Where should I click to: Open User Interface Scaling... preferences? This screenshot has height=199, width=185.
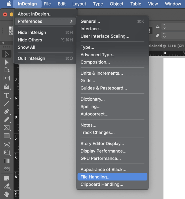coord(112,36)
